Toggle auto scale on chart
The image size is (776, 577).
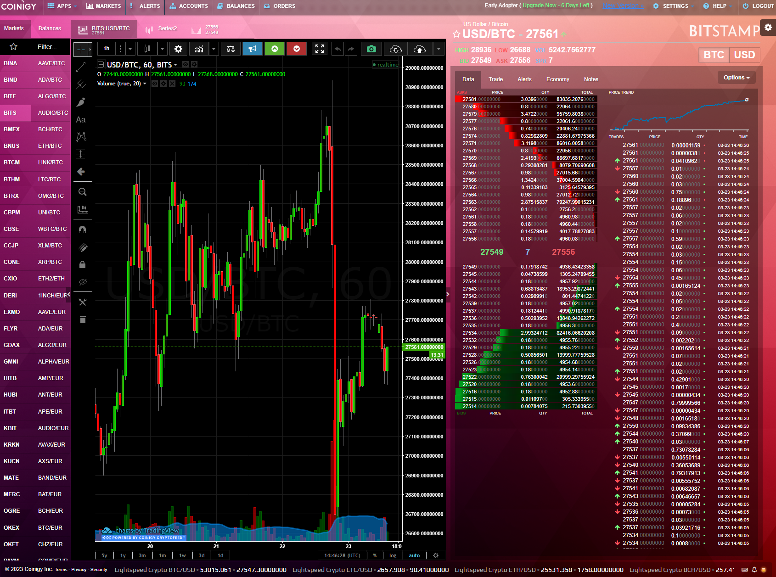414,555
